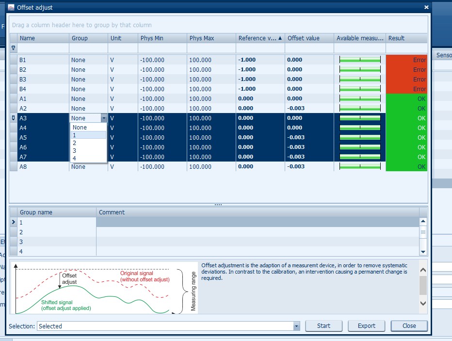Screen dimensions: 452x341
Task: Click the Offset adjust title bar icon
Action: [x=11, y=7]
